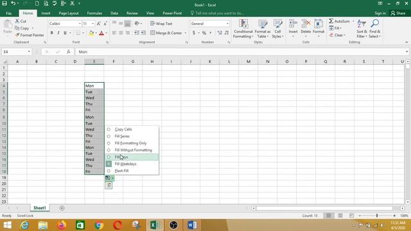Viewport: 411px width, 231px height.
Task: Open the font name Calibri dropdown
Action: coord(80,24)
